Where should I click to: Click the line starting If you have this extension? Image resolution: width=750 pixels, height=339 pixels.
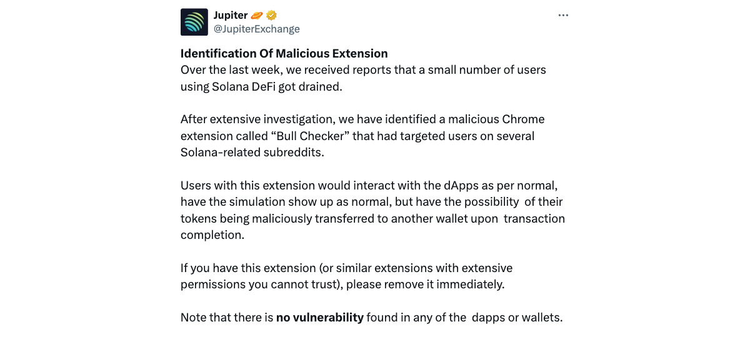pyautogui.click(x=346, y=268)
